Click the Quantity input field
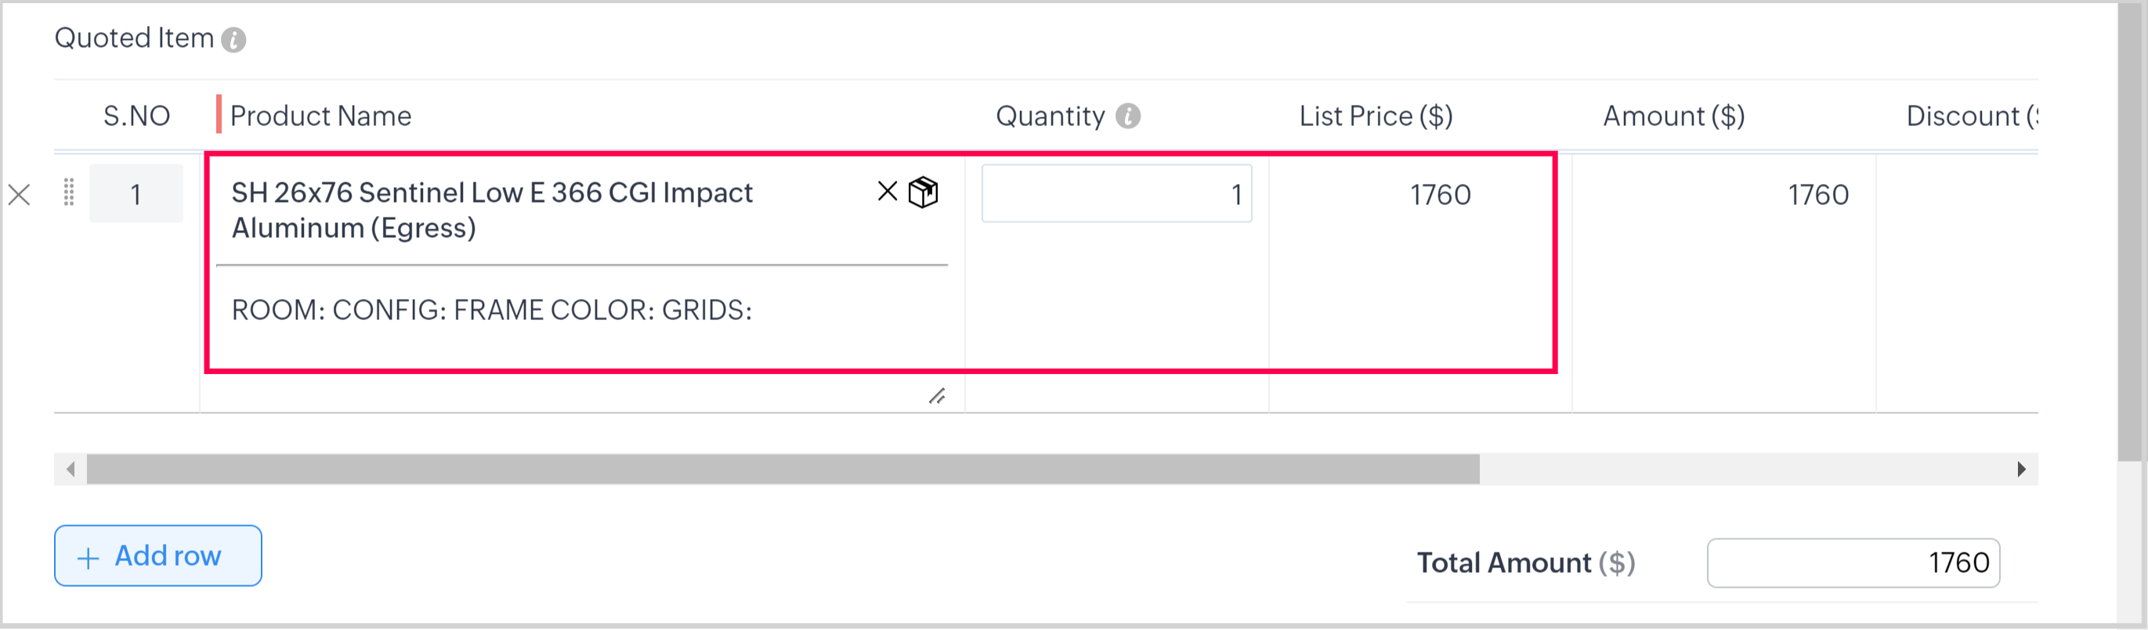 [1116, 194]
